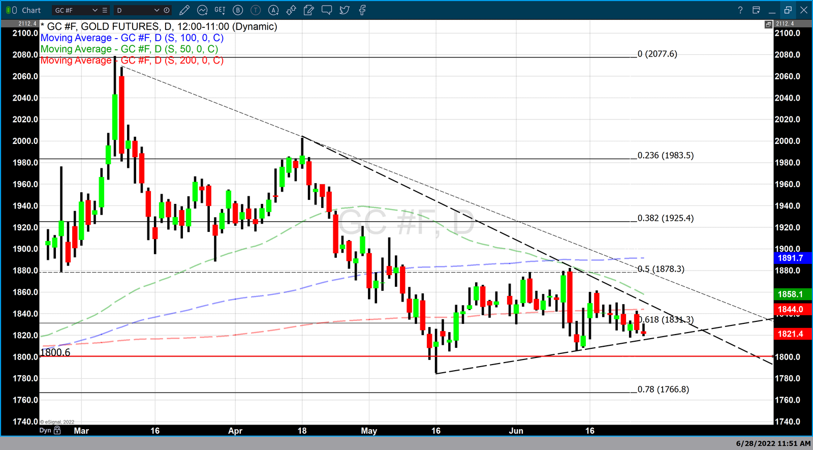Open the speech bubble comment icon

click(x=327, y=10)
